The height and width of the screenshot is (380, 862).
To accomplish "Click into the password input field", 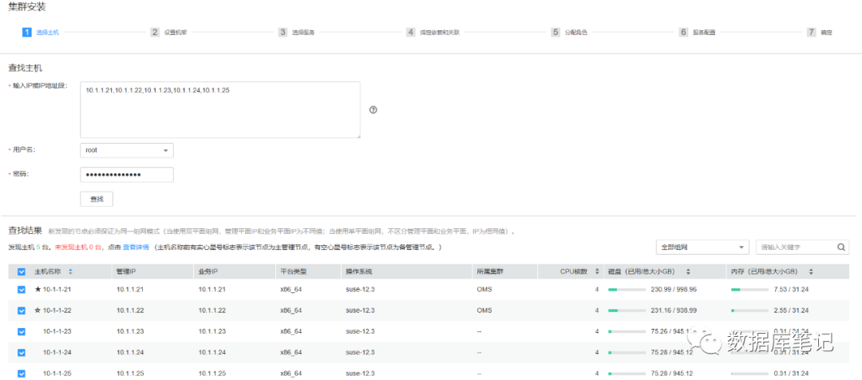I will 127,175.
